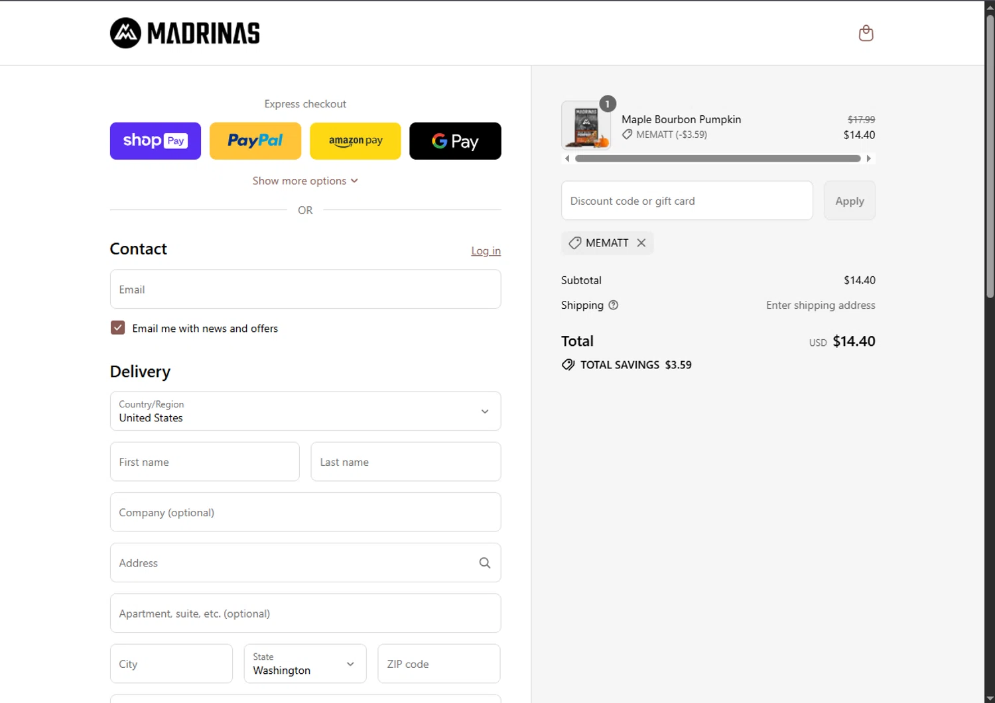The width and height of the screenshot is (995, 703).
Task: Click the Total $14.40 amount
Action: point(854,341)
